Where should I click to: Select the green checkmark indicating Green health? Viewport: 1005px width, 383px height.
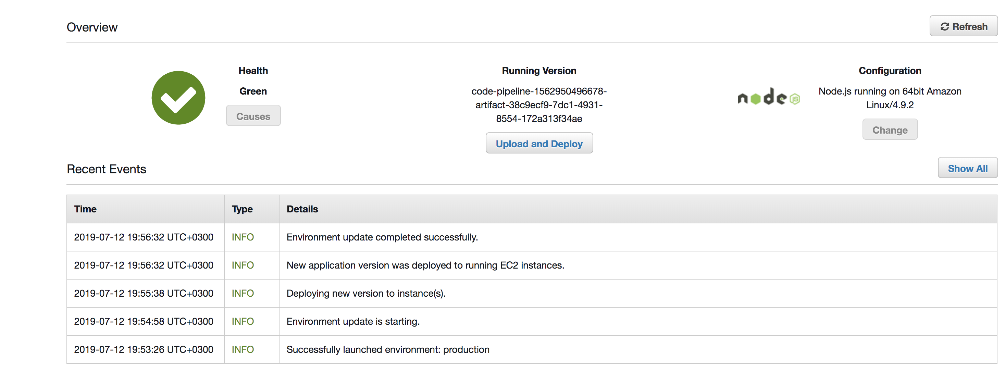[178, 98]
